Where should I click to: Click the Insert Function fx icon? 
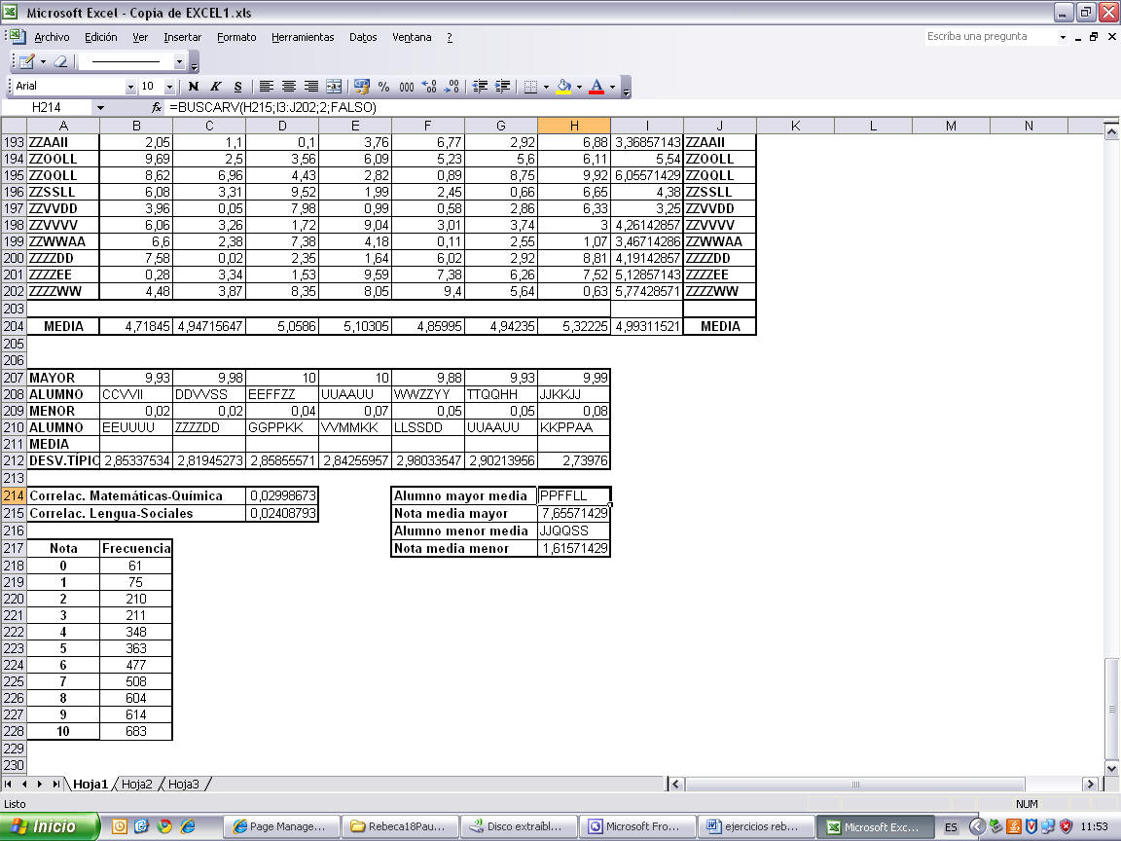point(157,107)
